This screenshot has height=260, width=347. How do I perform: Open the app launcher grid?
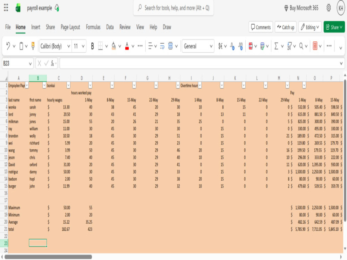point(6,8)
